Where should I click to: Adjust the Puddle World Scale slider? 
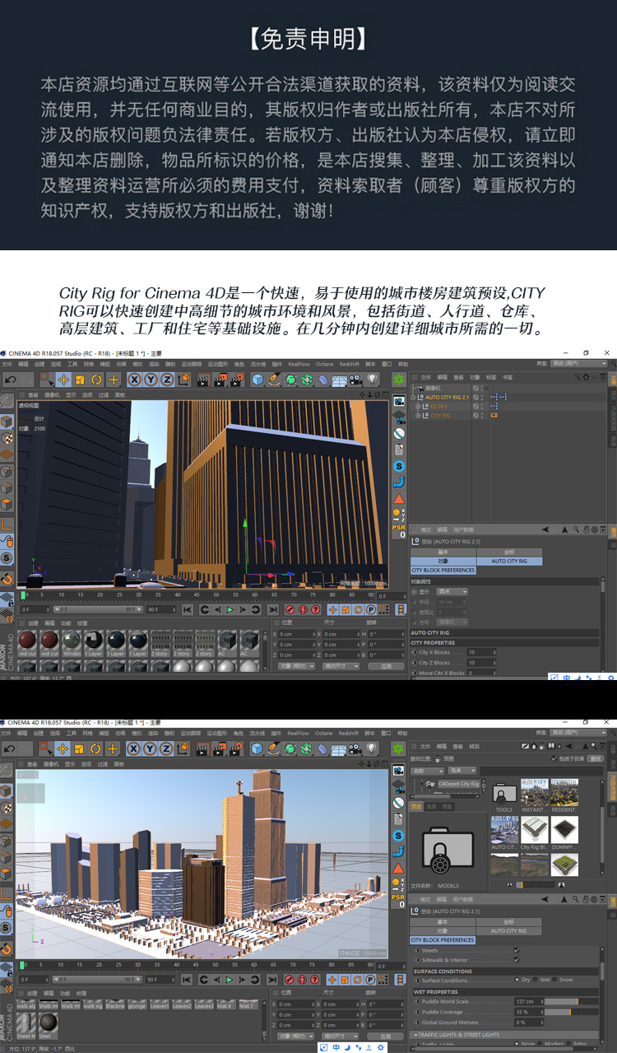(571, 1001)
